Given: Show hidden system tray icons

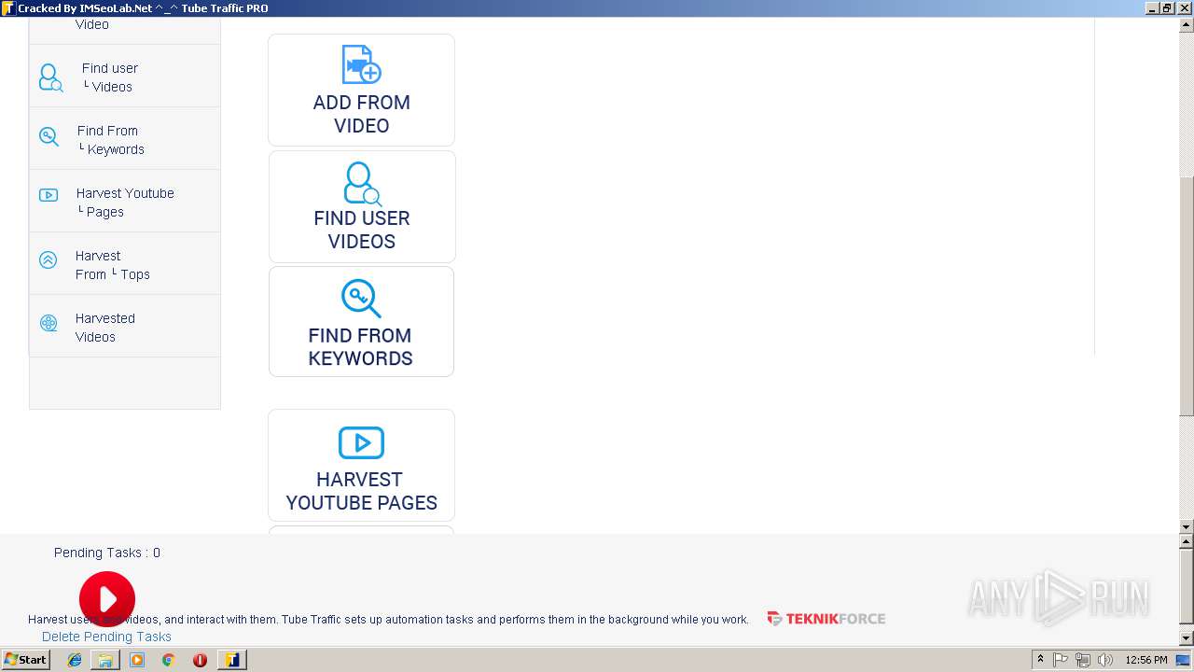Looking at the screenshot, I should pyautogui.click(x=1040, y=660).
